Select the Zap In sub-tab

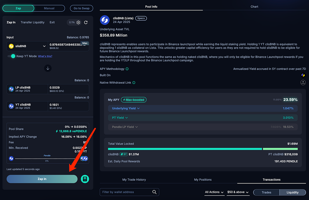pyautogui.click(x=11, y=22)
